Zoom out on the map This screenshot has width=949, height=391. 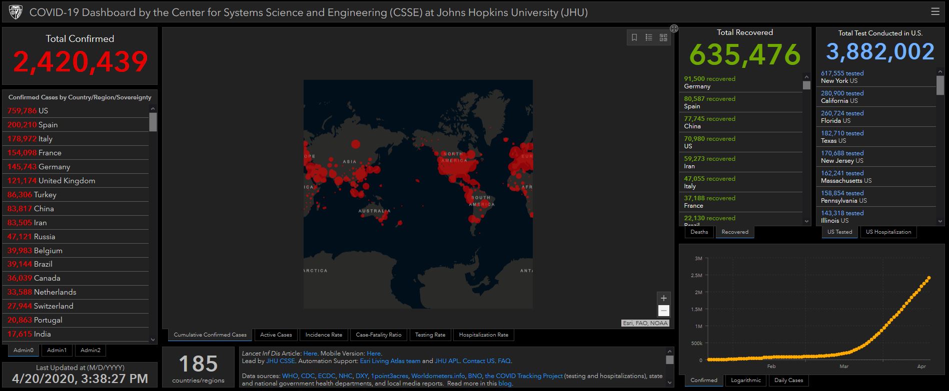663,311
